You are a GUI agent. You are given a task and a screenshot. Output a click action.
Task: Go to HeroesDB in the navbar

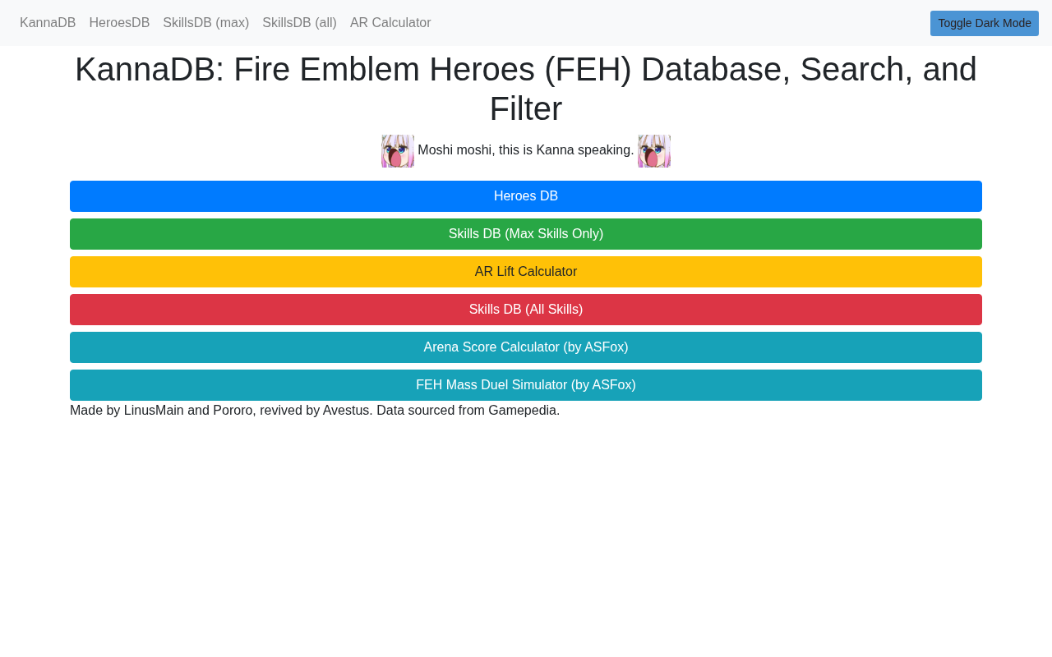(119, 23)
